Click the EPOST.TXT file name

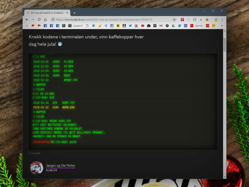[70, 80]
